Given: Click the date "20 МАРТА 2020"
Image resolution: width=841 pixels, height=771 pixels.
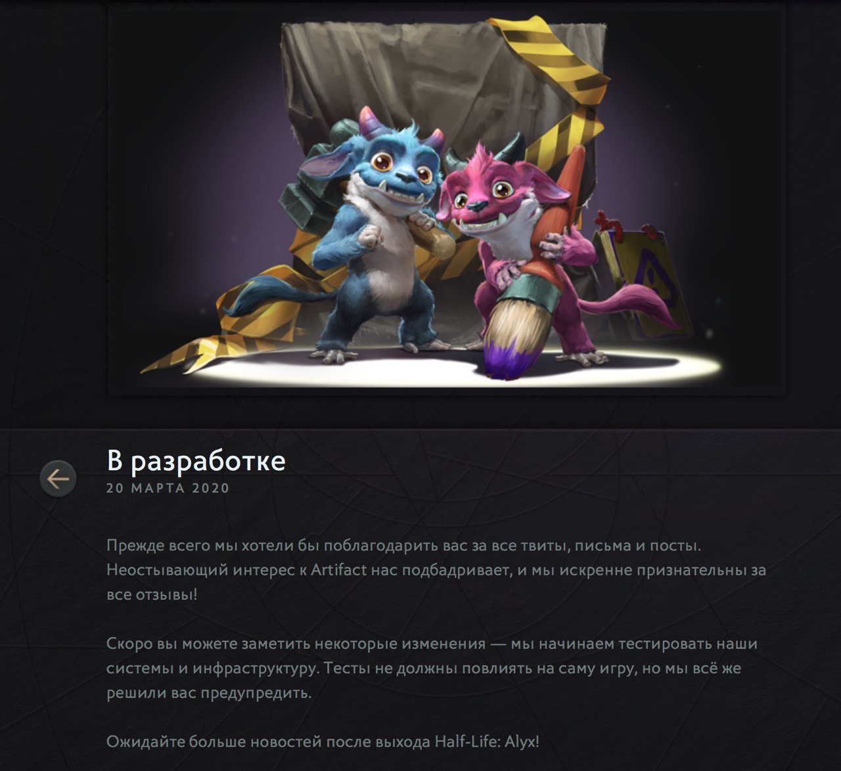Looking at the screenshot, I should (168, 488).
